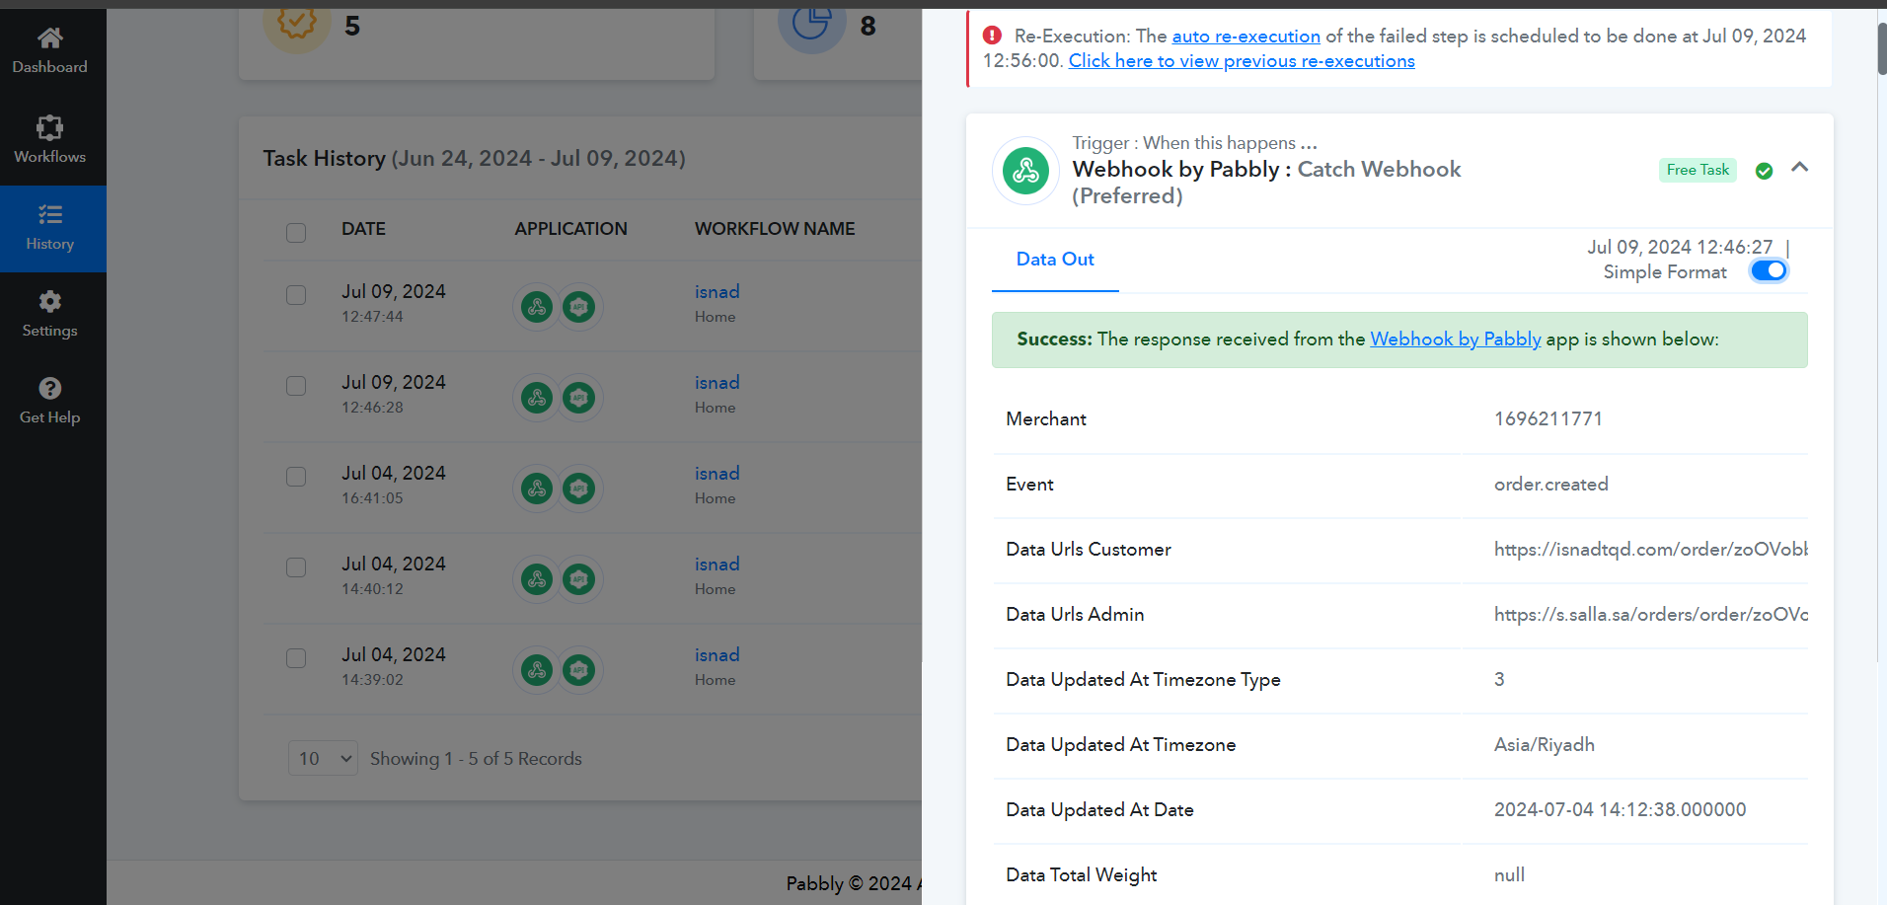This screenshot has height=905, width=1887.
Task: Switch to the Data Out tab
Action: [1055, 260]
